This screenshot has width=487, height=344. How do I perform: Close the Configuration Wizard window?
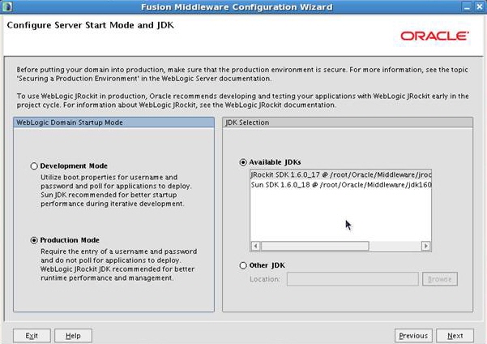click(x=479, y=6)
